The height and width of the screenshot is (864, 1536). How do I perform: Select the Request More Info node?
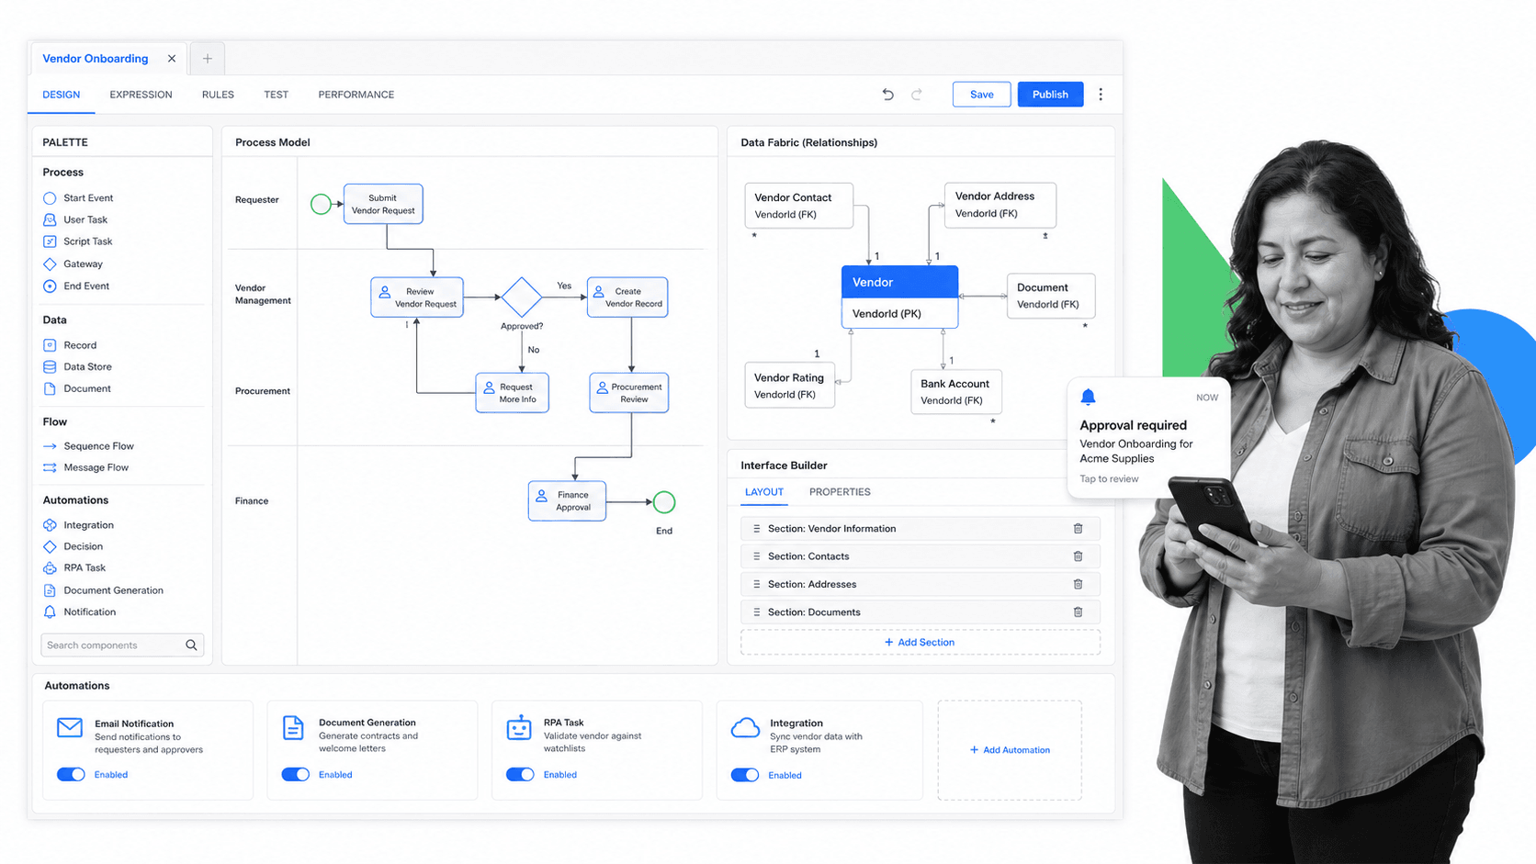pyautogui.click(x=513, y=393)
